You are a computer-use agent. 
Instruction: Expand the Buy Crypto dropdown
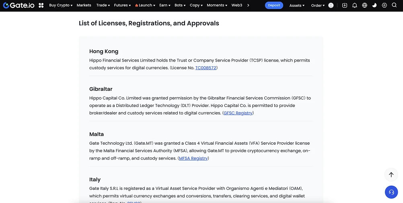coord(61,5)
